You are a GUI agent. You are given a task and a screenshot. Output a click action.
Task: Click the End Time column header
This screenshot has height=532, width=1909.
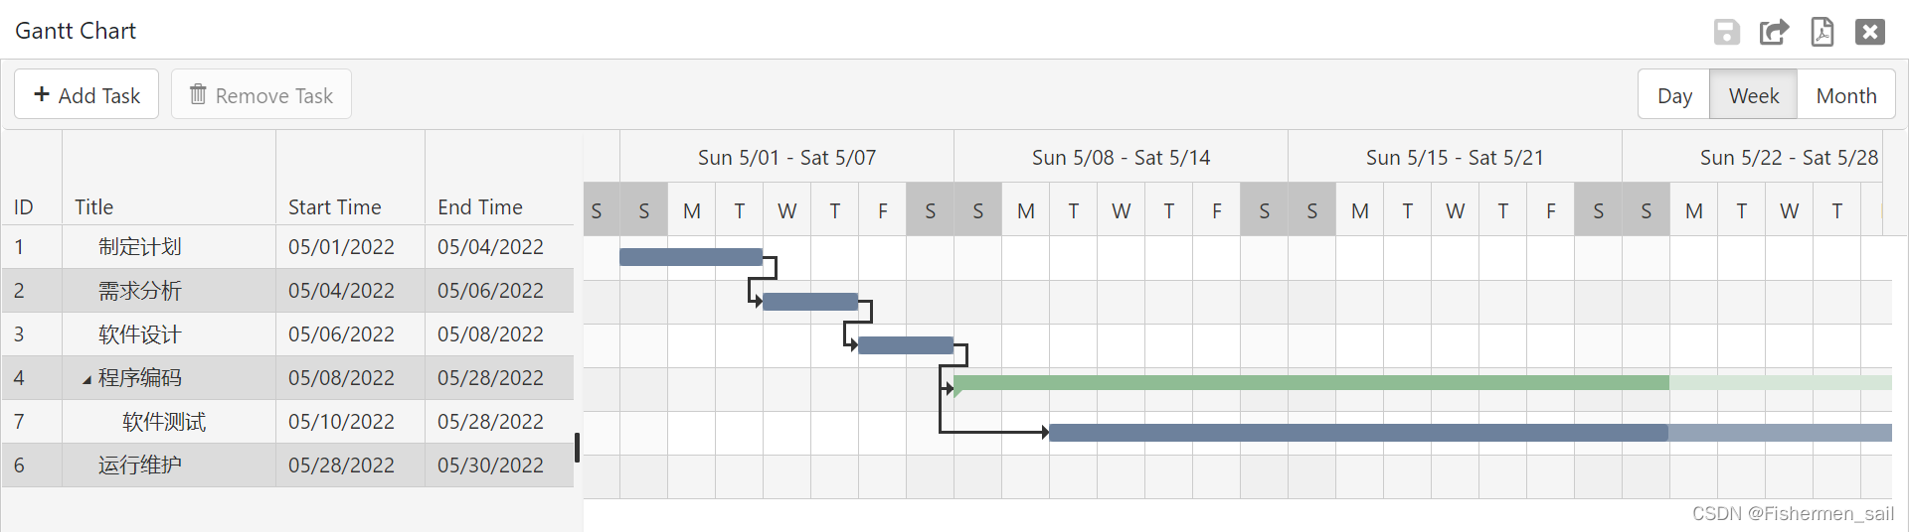coord(480,207)
